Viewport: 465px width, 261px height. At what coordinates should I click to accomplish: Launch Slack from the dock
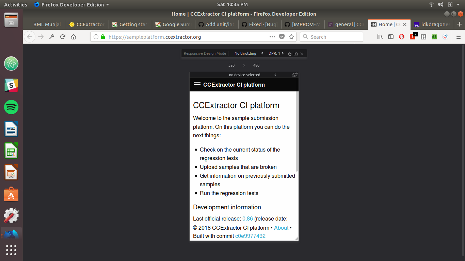(x=11, y=85)
